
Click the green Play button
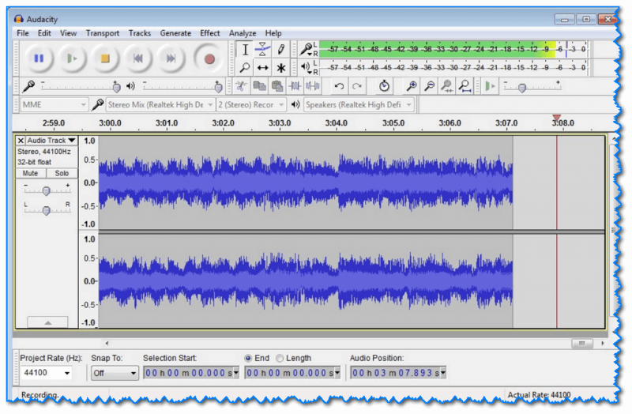[x=72, y=58]
